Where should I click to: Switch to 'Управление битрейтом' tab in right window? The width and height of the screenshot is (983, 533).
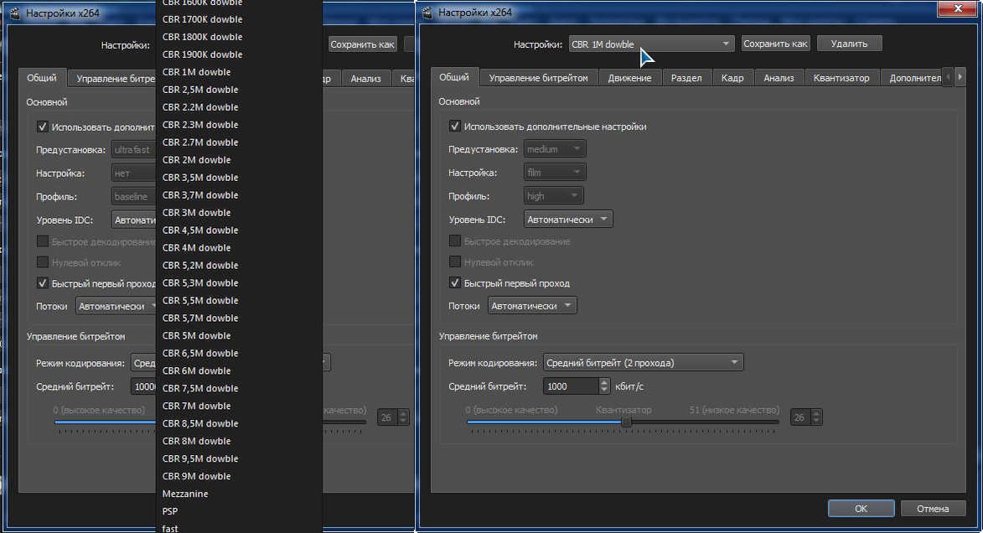pyautogui.click(x=539, y=78)
